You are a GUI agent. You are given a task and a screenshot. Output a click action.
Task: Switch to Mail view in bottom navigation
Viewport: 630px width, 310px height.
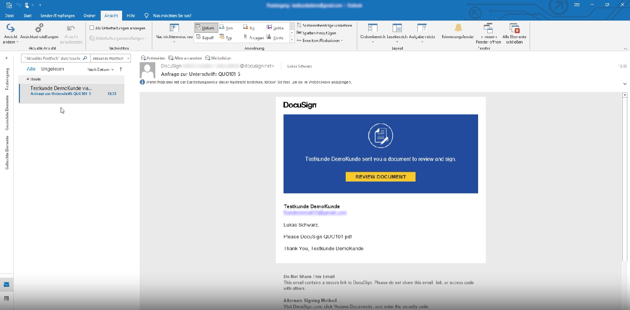pos(6,284)
